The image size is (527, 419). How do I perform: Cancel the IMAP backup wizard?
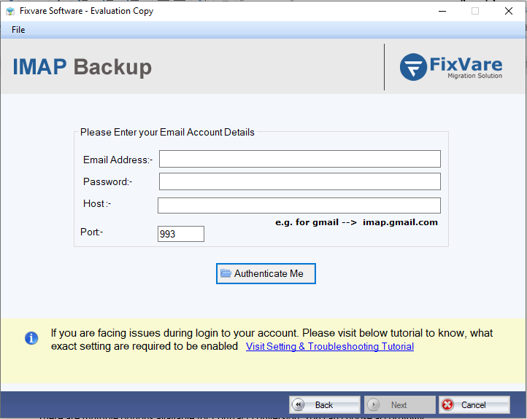(x=474, y=405)
